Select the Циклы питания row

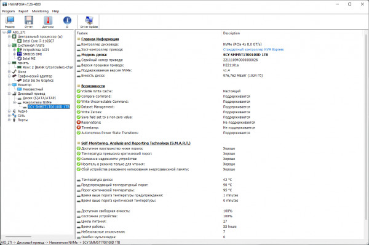point(219,221)
